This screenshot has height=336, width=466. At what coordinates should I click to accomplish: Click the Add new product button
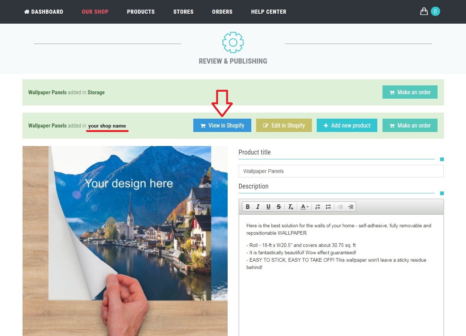coord(347,125)
